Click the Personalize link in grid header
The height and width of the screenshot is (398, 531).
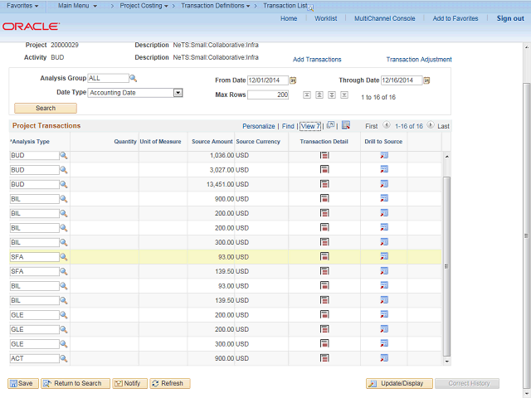258,126
